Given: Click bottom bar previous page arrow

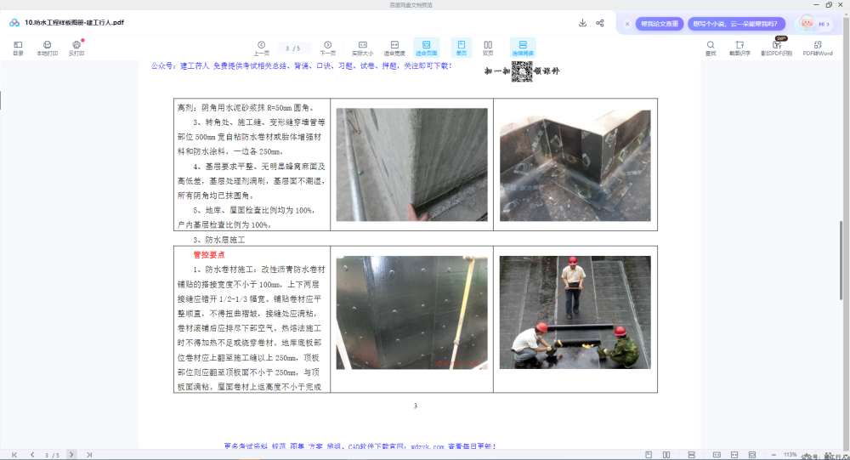Looking at the screenshot, I should tap(32, 455).
